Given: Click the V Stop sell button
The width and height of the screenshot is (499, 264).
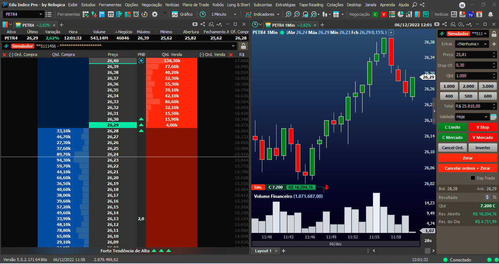Looking at the screenshot, I should click(x=483, y=127).
